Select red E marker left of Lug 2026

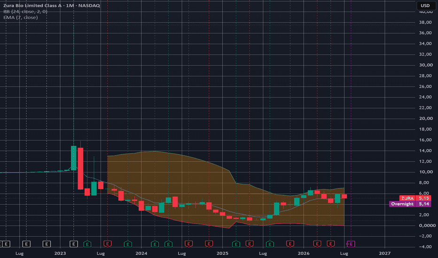tap(331, 244)
